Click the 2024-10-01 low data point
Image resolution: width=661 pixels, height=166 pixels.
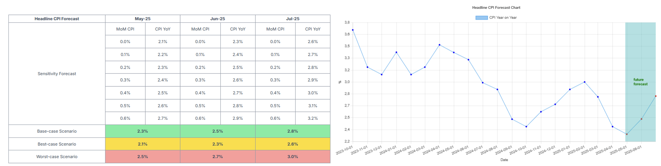pos(526,127)
